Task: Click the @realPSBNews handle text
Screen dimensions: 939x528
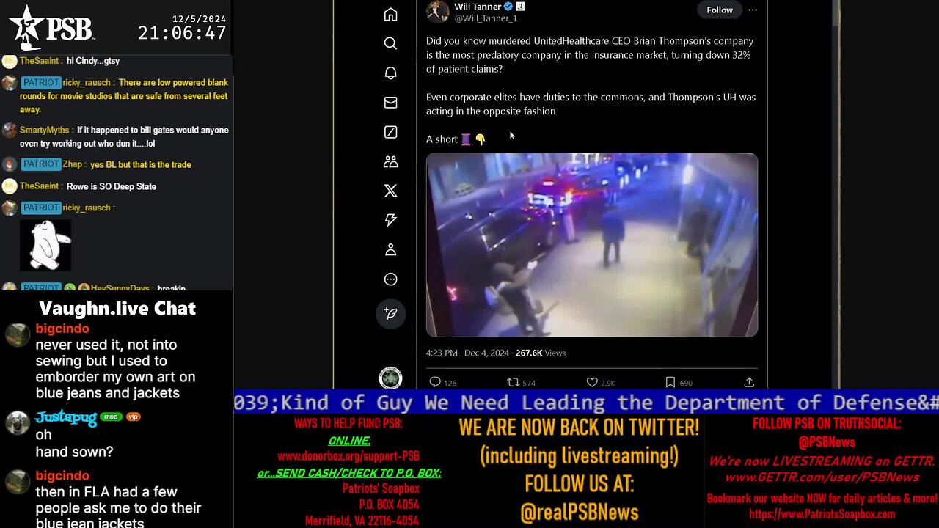Action: [x=579, y=513]
